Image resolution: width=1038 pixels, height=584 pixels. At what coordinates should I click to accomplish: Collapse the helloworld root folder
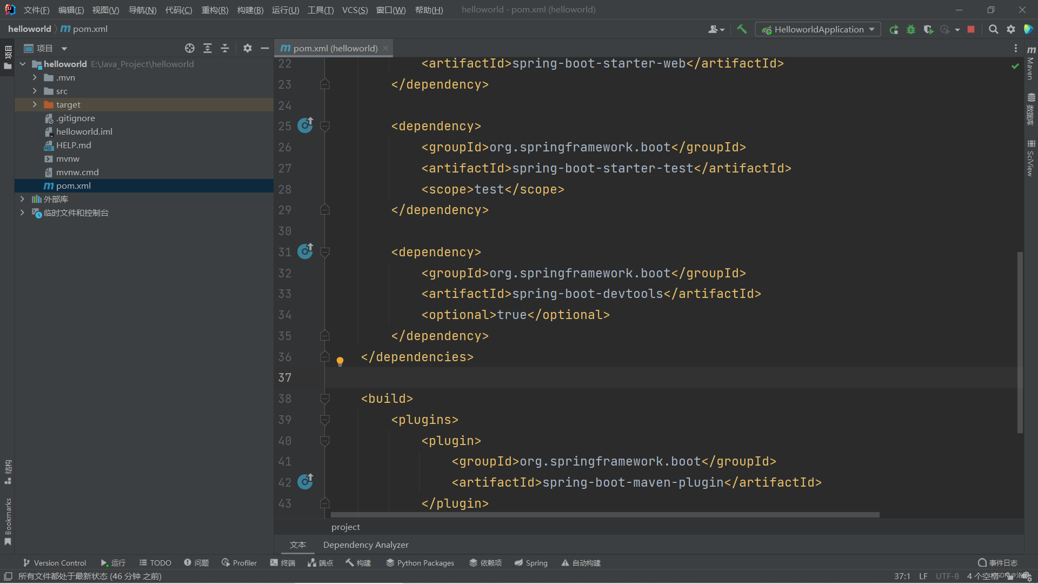(23, 64)
